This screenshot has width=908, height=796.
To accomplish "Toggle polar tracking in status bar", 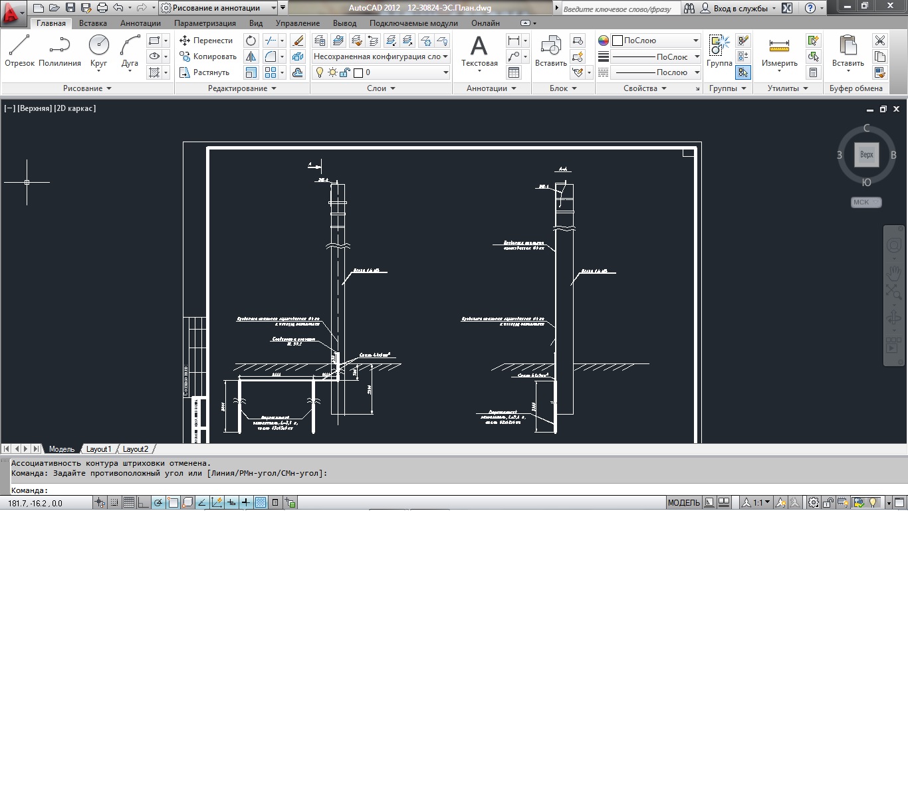I will 158,503.
